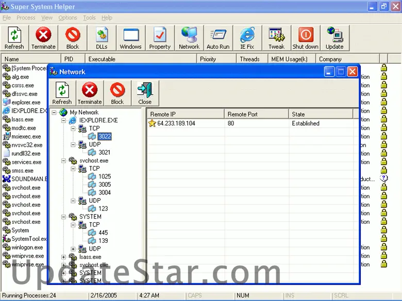The width and height of the screenshot is (402, 301).
Task: Click Terminate in the main toolbar
Action: (43, 39)
